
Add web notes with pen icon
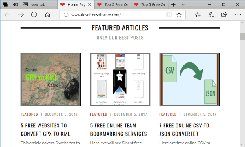coord(211,15)
